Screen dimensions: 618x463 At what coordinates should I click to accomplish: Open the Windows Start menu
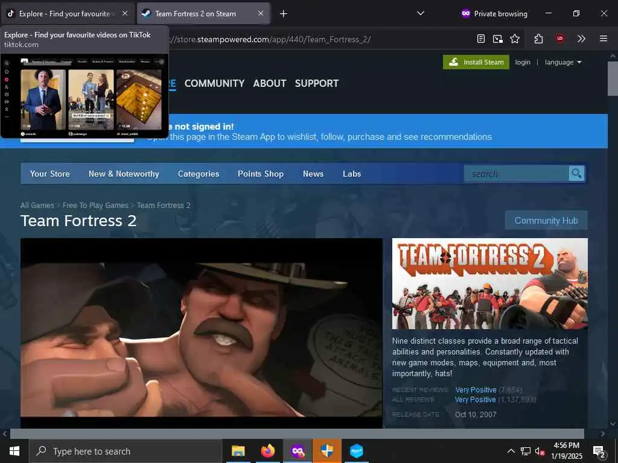(x=14, y=451)
